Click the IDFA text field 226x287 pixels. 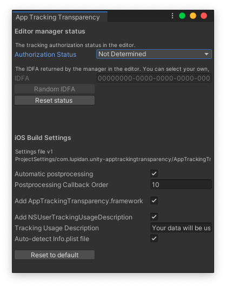[x=154, y=78]
